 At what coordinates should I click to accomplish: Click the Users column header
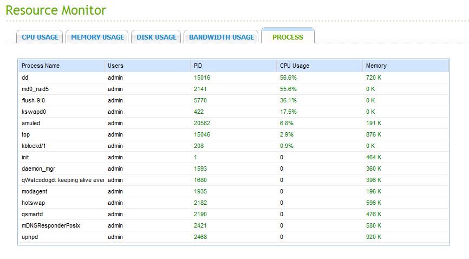(115, 66)
